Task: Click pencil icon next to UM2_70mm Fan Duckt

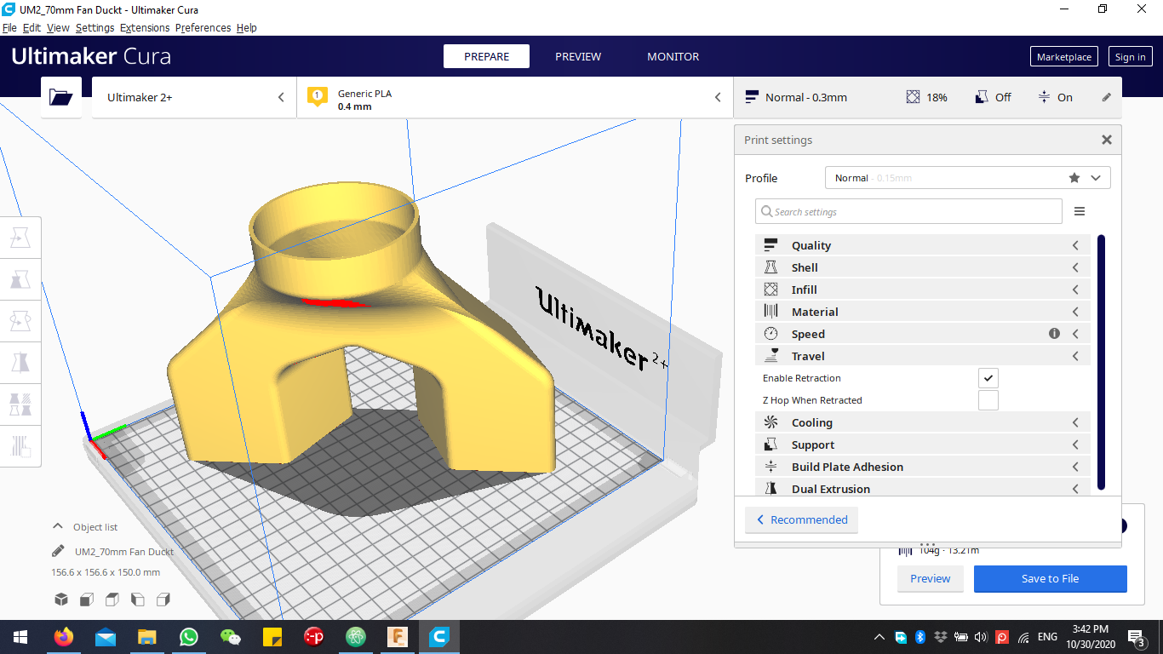Action: click(58, 551)
